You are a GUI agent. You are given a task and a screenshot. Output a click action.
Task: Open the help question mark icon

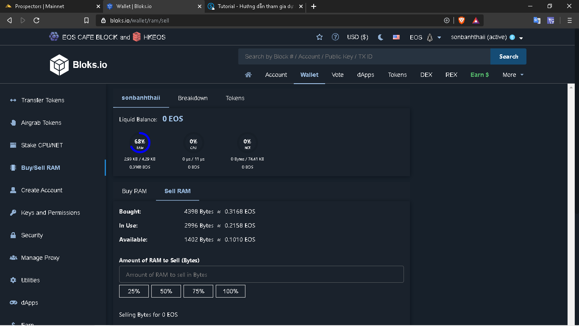click(x=335, y=37)
